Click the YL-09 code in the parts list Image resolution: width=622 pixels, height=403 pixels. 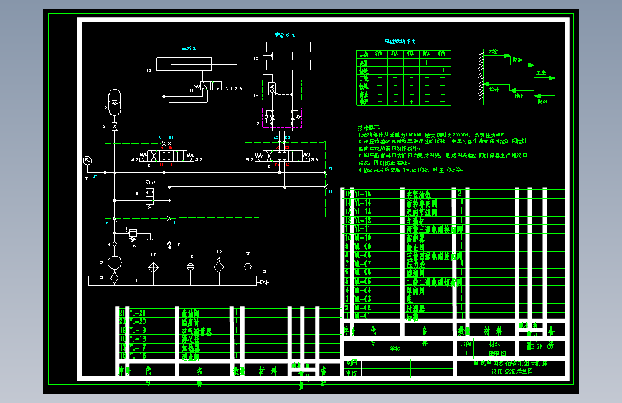coord(362,247)
